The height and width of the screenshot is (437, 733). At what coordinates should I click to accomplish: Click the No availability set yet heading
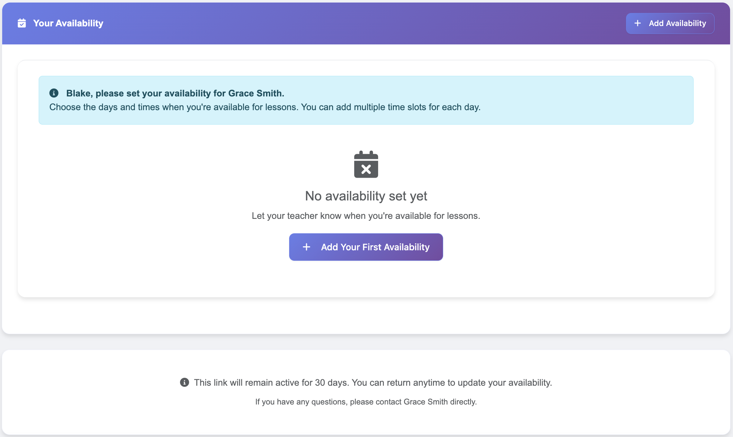click(x=366, y=195)
